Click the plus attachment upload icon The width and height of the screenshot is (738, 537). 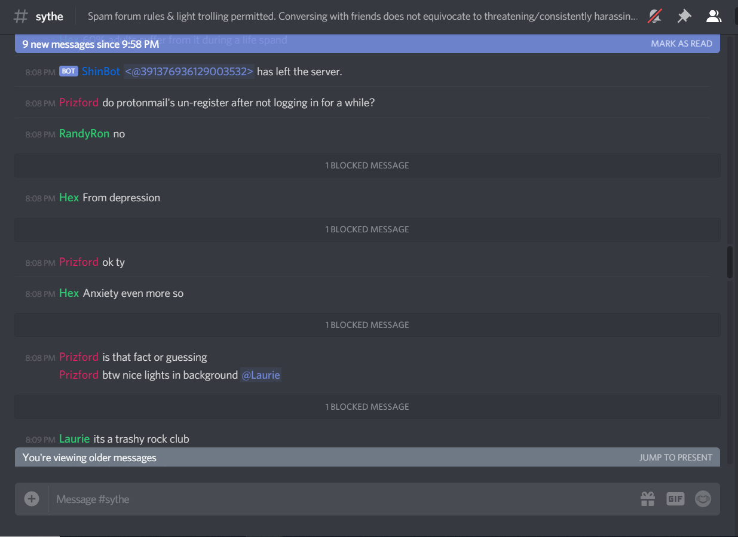point(32,499)
